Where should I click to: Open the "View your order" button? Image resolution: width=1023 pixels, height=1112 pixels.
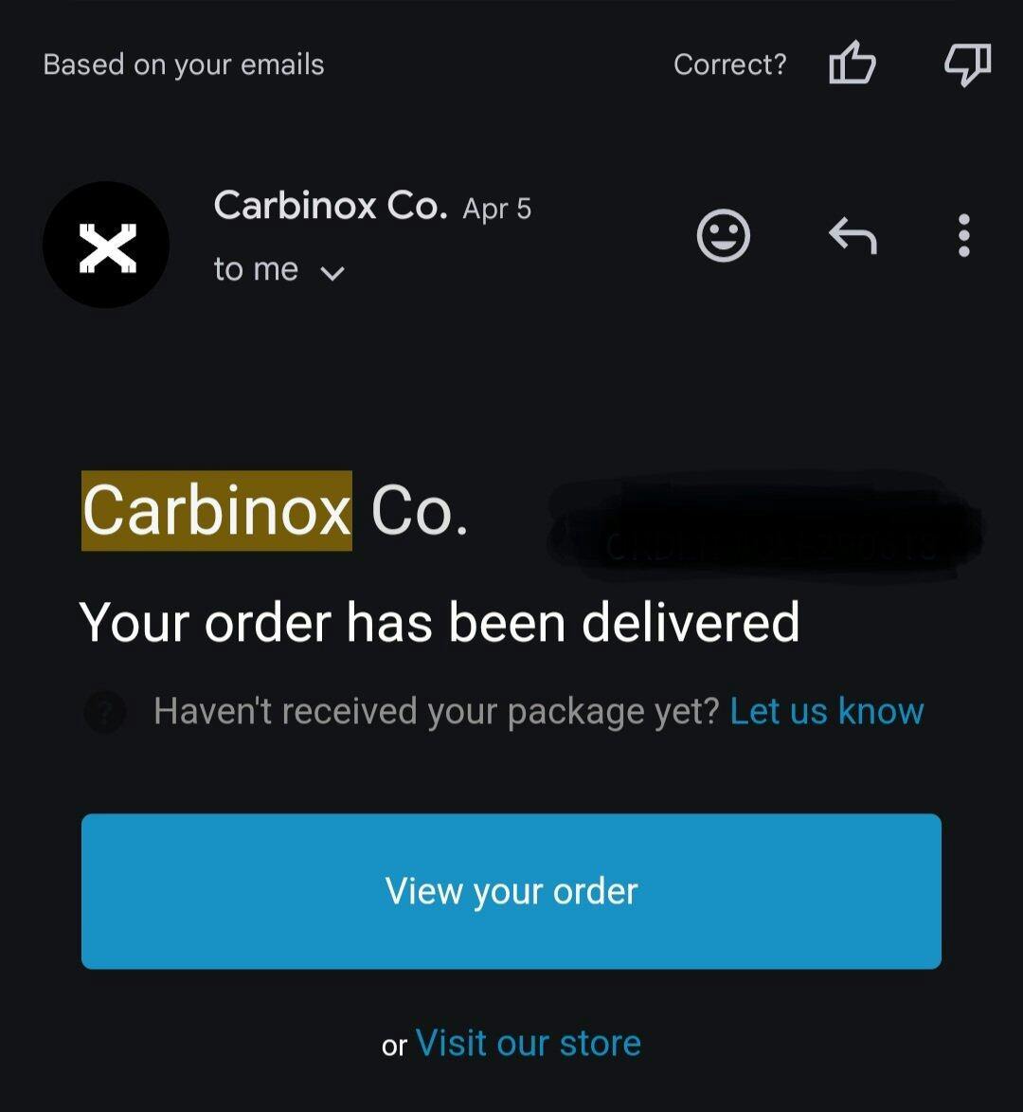(511, 891)
